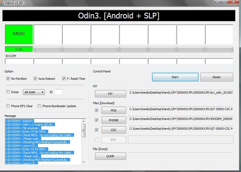Check the Dump checkbox
Viewport: 241px width, 172px height.
click(8, 92)
